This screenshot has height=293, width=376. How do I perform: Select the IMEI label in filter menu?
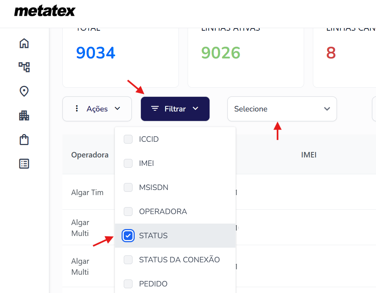tap(146, 163)
